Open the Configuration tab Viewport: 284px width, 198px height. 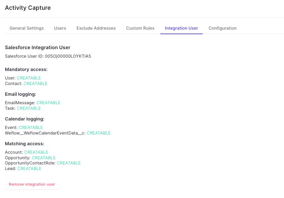point(222,28)
